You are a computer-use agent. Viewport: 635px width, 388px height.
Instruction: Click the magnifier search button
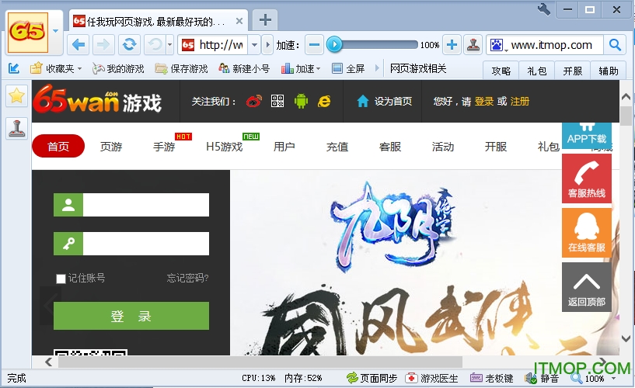(615, 45)
